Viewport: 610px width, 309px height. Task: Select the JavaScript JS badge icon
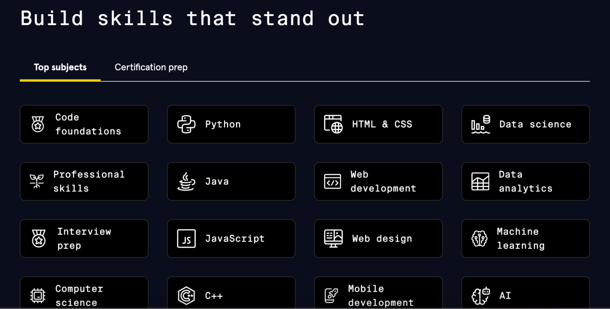point(186,239)
